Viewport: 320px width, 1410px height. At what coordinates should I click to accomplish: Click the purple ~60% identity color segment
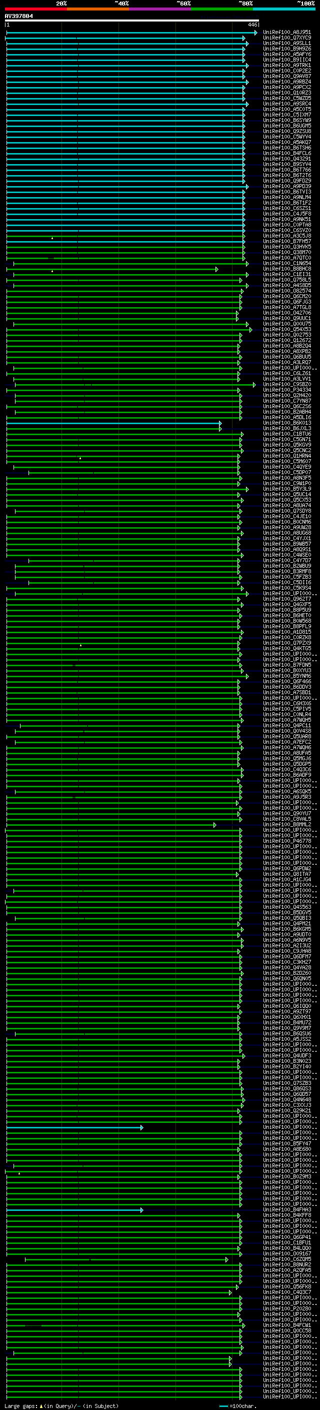pyautogui.click(x=160, y=10)
